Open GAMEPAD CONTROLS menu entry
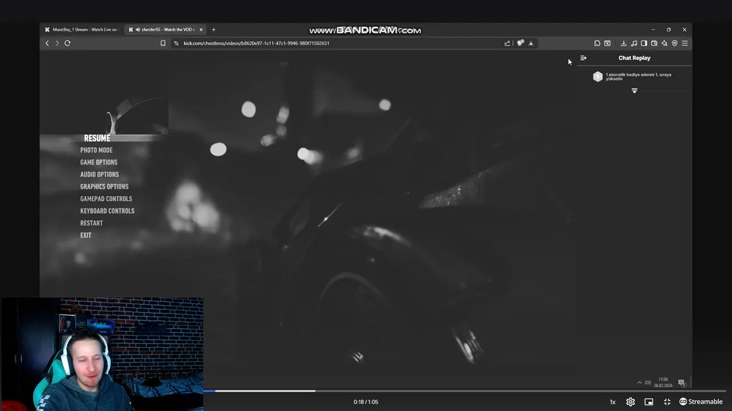732x411 pixels. tap(106, 199)
